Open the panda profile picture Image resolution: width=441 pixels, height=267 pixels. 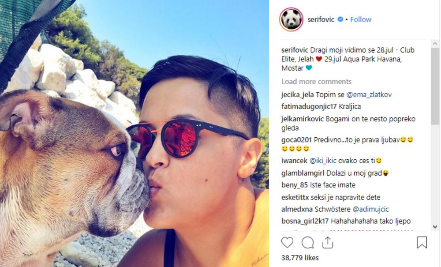click(x=291, y=19)
